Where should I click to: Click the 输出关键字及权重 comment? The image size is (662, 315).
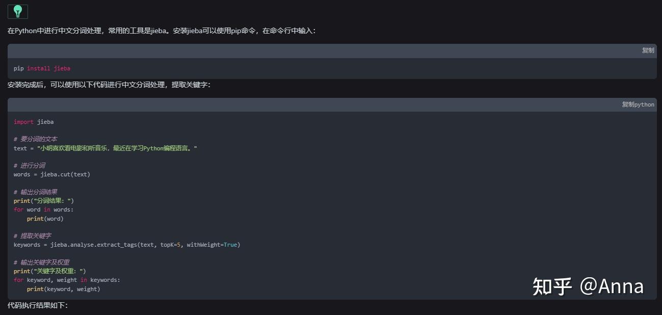coord(39,261)
